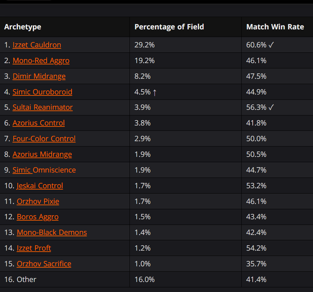
Task: Open the Orzhov Sacrifice link
Action: click(x=44, y=264)
